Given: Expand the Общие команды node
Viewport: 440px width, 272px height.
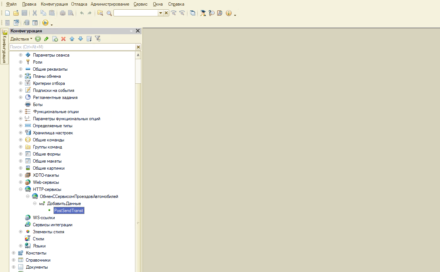Looking at the screenshot, I should point(20,140).
